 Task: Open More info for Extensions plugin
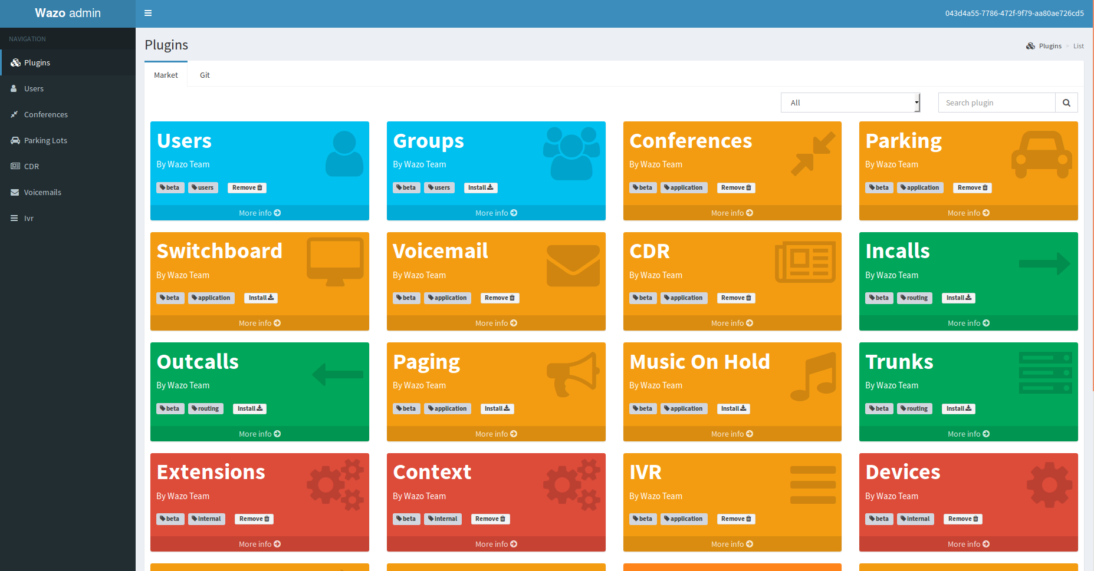[x=259, y=544]
